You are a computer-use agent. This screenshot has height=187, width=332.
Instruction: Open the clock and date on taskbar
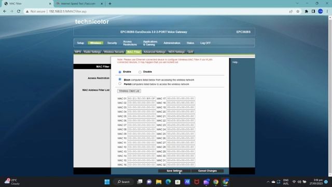click(316, 182)
